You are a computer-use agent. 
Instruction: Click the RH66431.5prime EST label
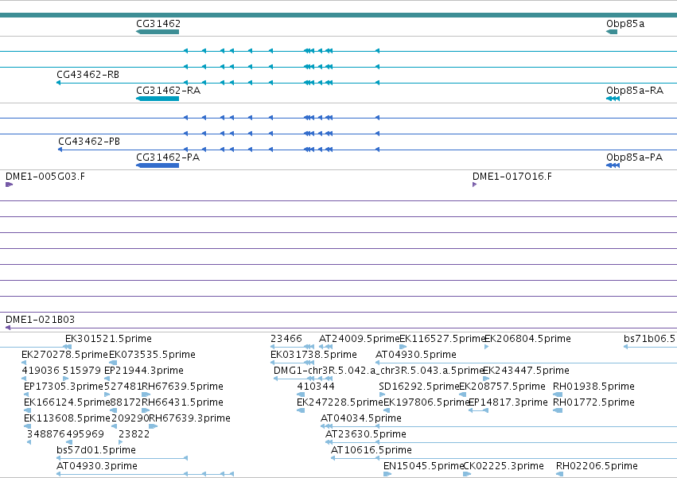[183, 402]
